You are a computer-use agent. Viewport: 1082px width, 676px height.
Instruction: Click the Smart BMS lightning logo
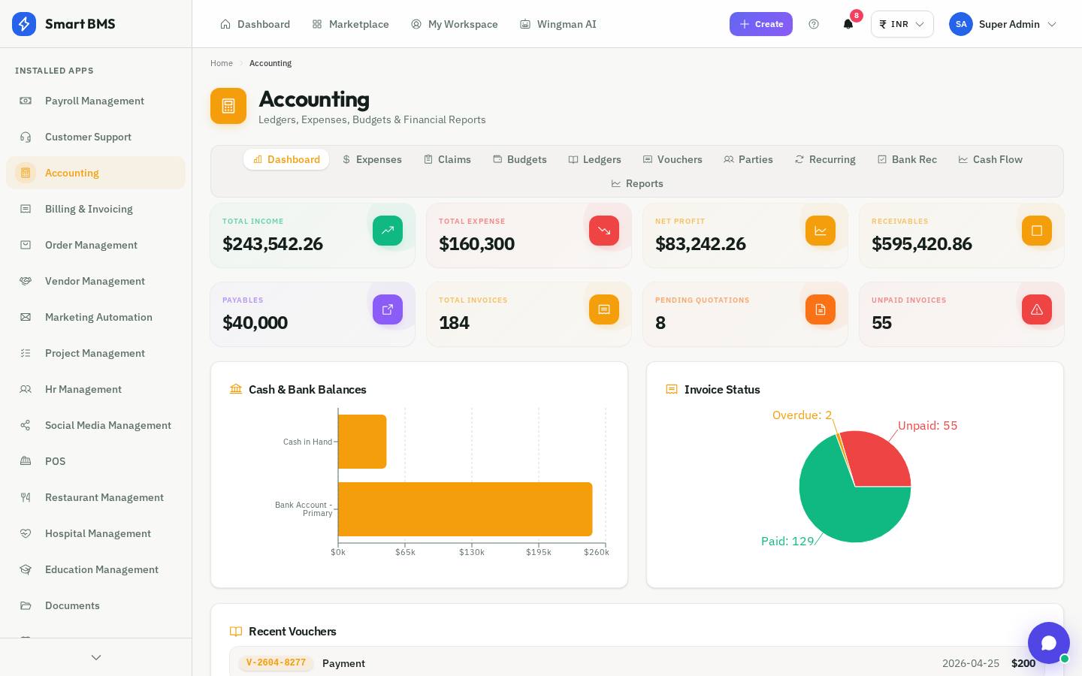24,24
